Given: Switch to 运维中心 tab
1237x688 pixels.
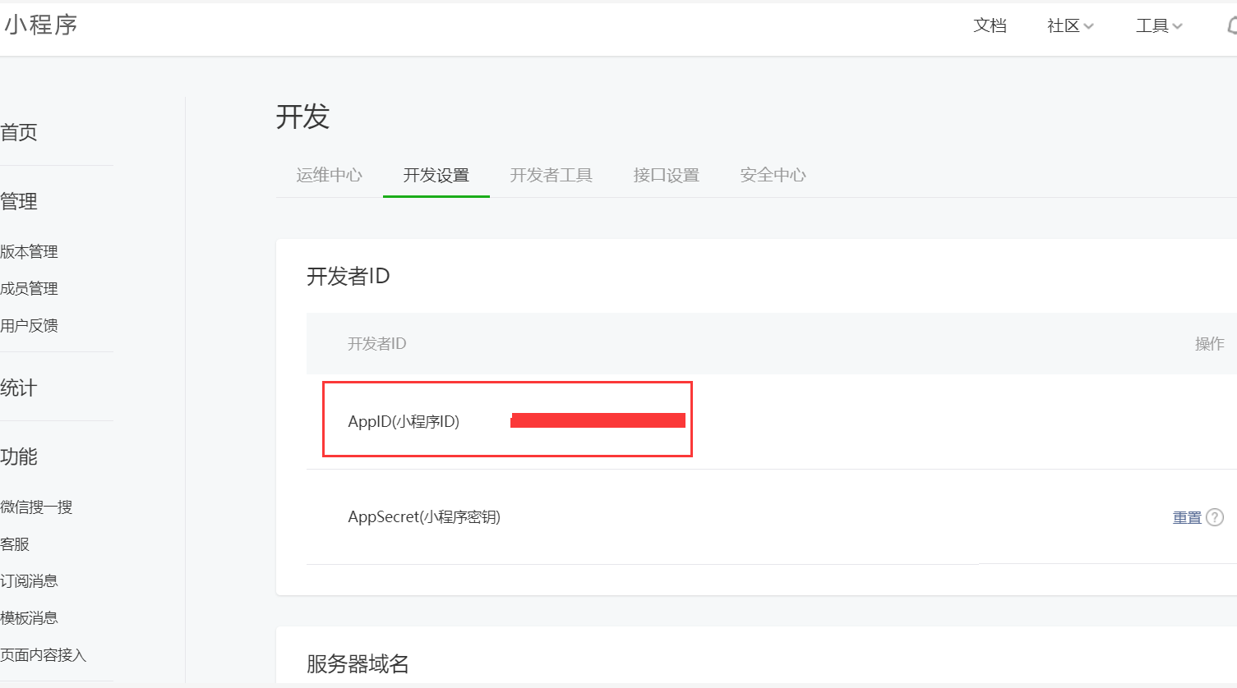Looking at the screenshot, I should point(330,175).
